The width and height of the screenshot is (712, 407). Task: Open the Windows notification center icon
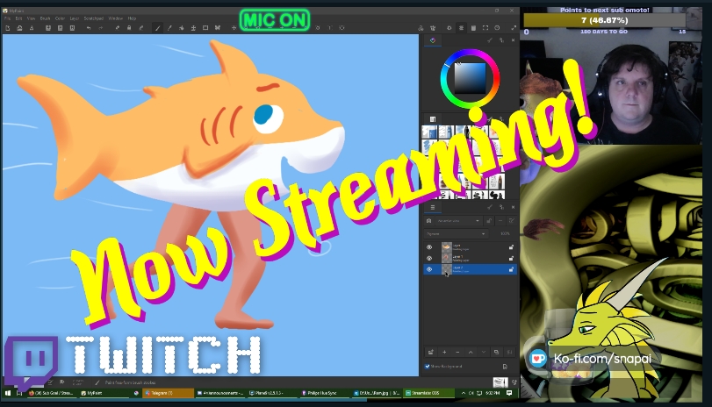[x=509, y=393]
